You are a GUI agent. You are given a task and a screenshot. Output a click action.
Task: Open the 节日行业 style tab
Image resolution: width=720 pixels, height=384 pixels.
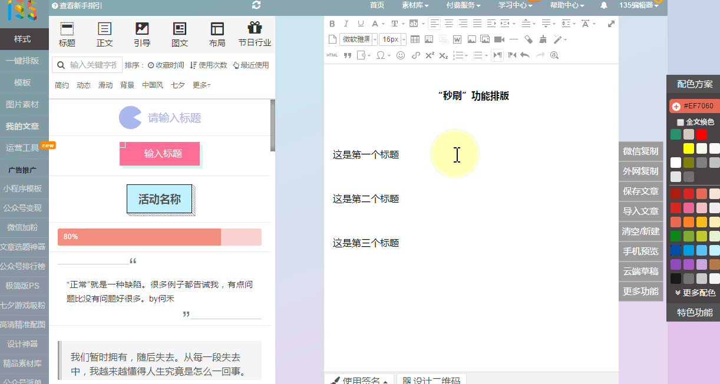(x=255, y=35)
